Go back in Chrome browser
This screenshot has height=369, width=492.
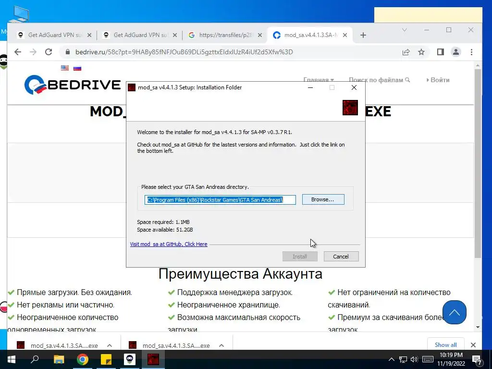18,52
